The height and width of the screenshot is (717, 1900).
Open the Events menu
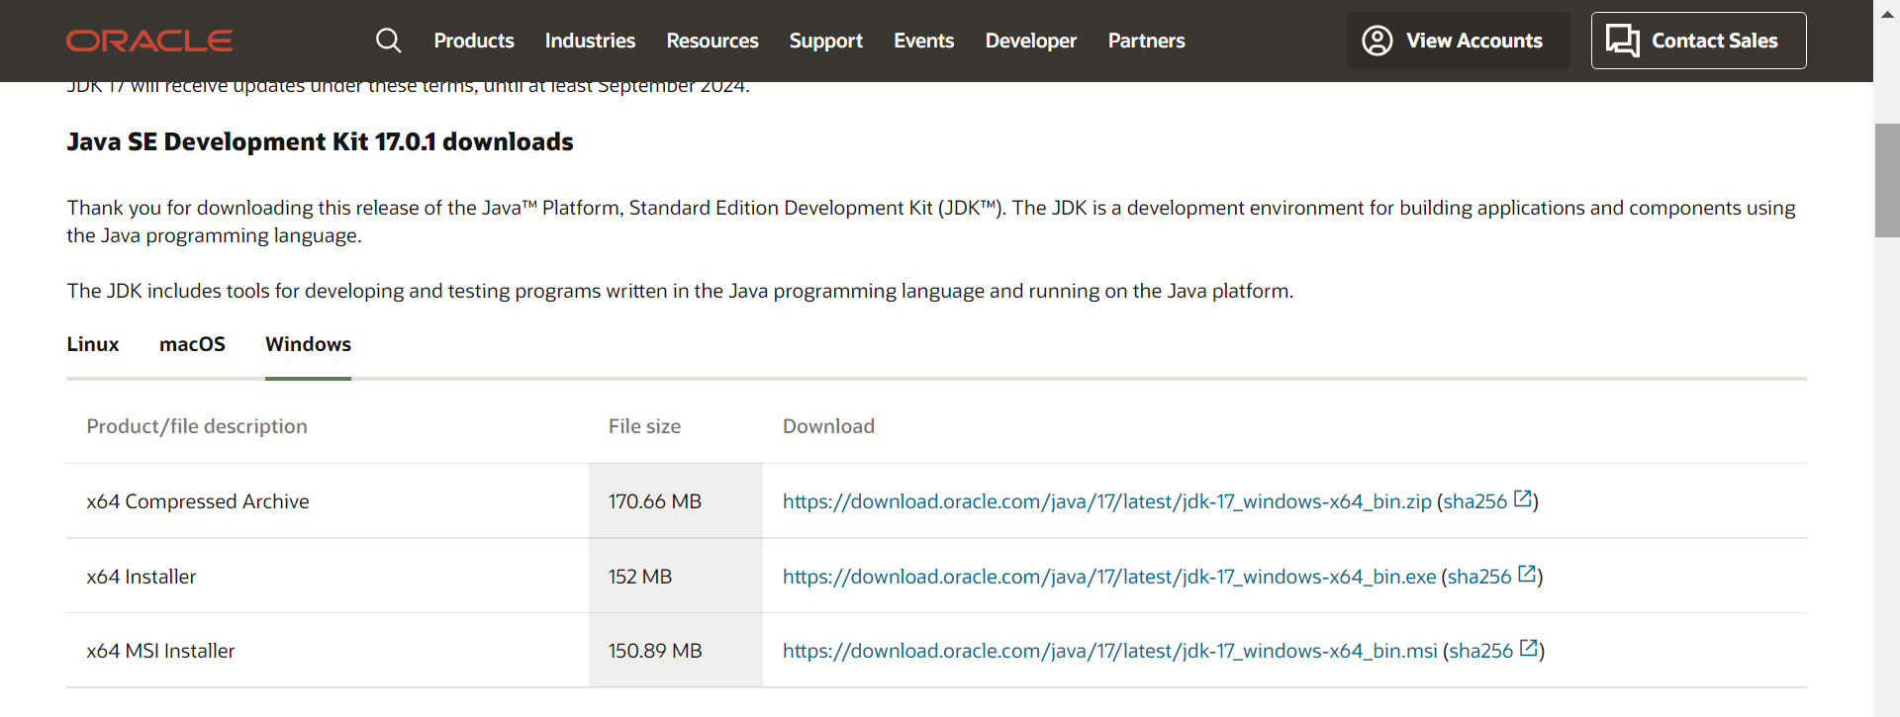click(x=924, y=41)
